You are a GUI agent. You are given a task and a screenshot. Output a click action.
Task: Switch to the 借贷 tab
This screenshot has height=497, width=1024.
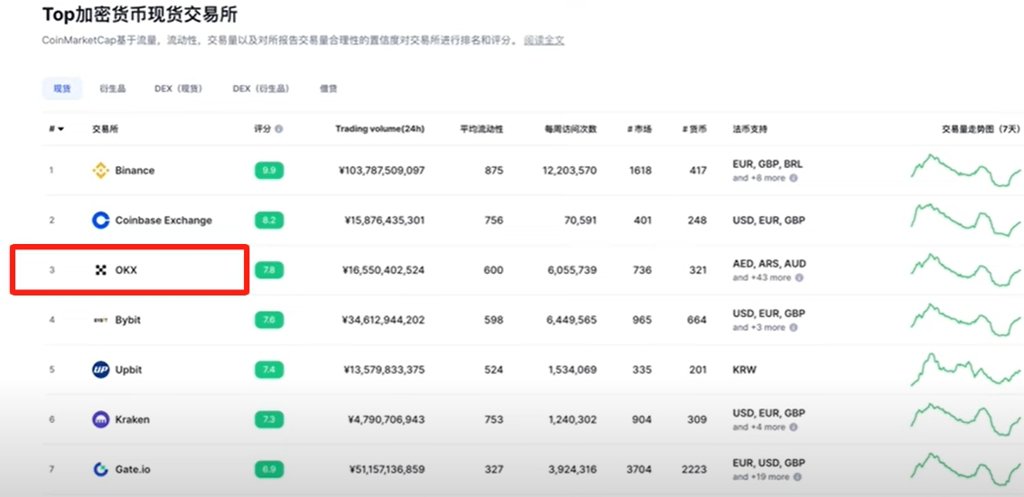point(328,89)
